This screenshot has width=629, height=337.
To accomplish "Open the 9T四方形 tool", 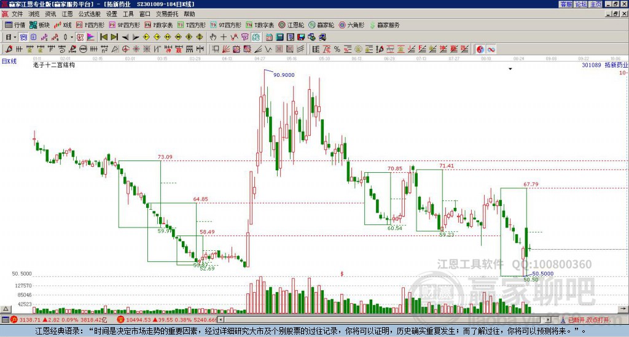I will coord(225,25).
